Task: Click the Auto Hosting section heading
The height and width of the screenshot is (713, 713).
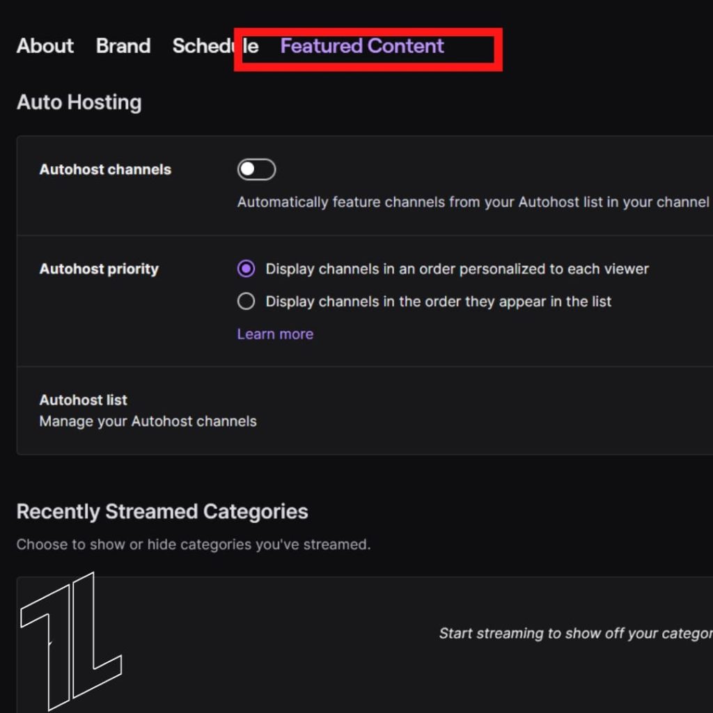Action: tap(79, 102)
